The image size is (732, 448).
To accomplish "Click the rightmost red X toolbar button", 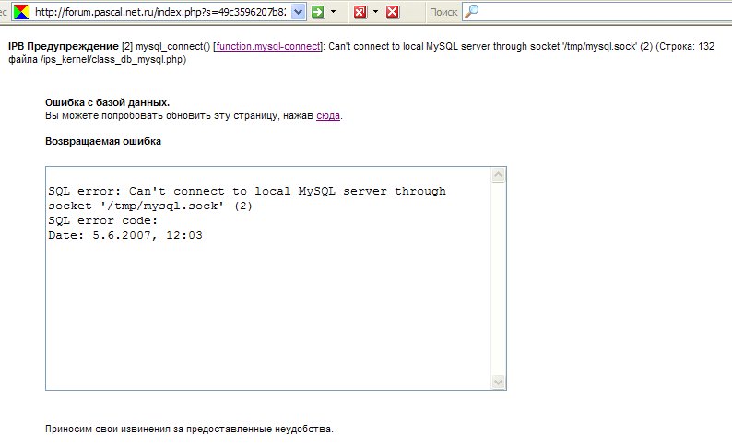I will click(x=393, y=12).
